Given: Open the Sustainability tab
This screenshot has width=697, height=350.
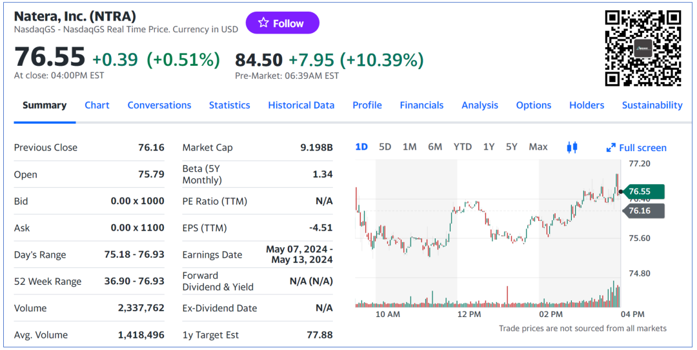Looking at the screenshot, I should point(652,105).
